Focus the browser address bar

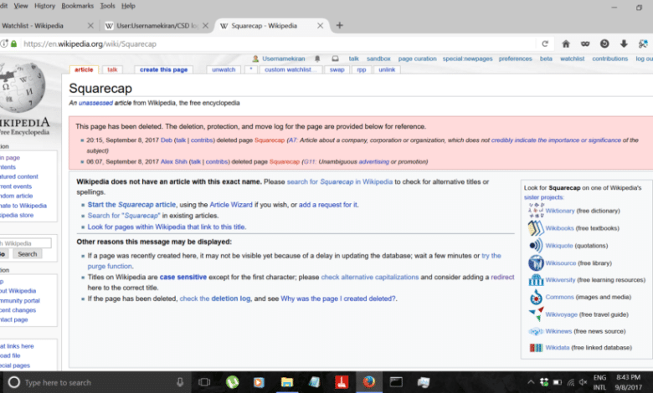pos(275,43)
